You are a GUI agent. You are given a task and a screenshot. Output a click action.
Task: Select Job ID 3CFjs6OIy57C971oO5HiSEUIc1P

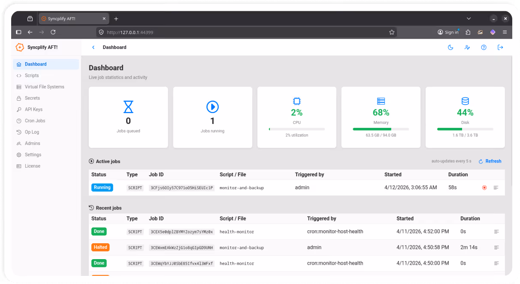[182, 188]
